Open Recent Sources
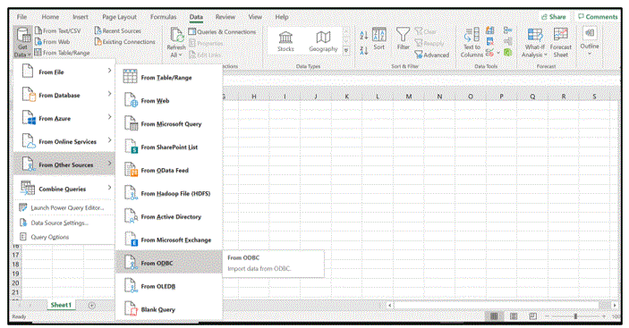This screenshot has height=328, width=629. (x=117, y=31)
